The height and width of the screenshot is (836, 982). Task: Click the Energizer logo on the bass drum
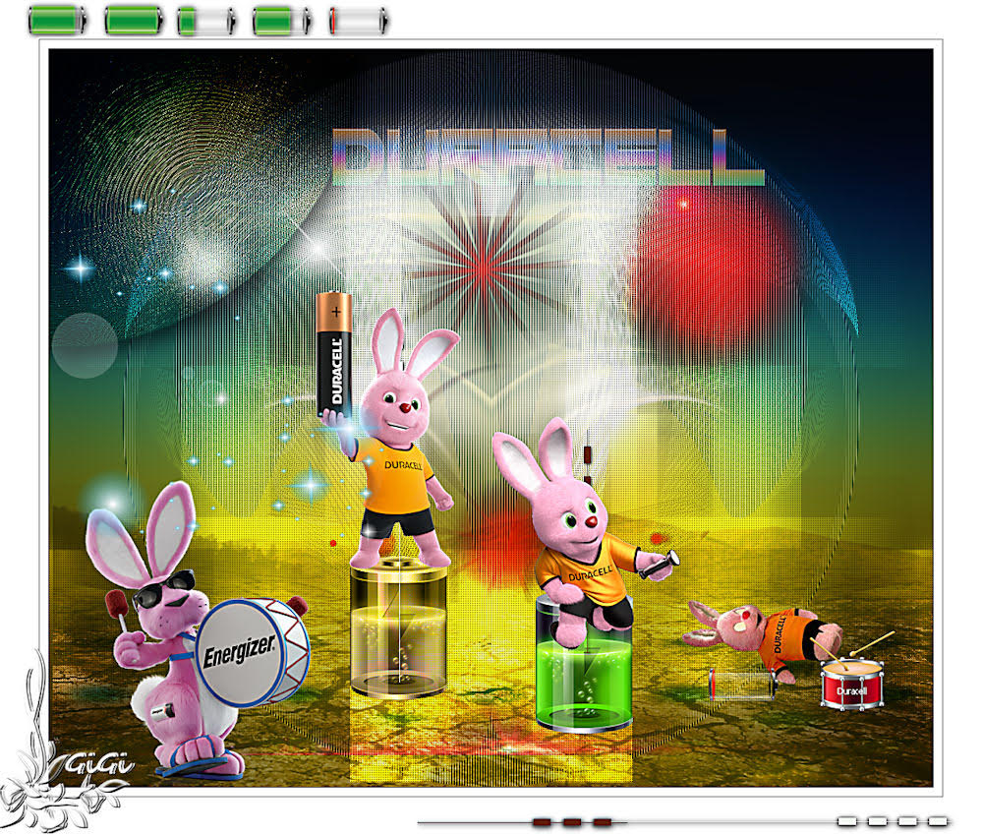(239, 650)
